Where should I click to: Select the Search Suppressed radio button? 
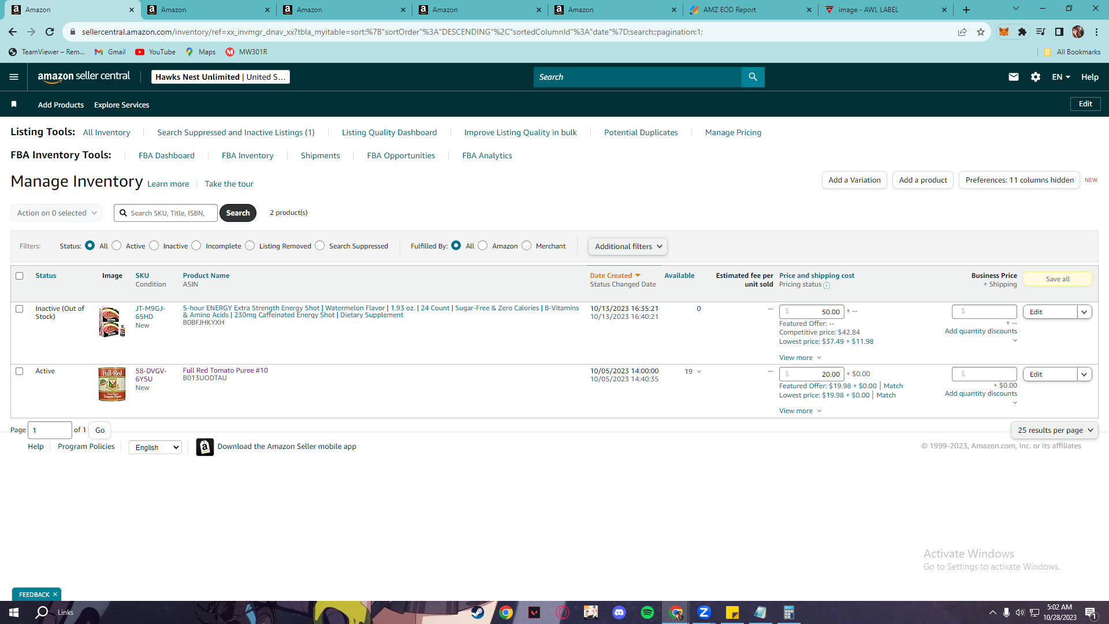tap(319, 246)
